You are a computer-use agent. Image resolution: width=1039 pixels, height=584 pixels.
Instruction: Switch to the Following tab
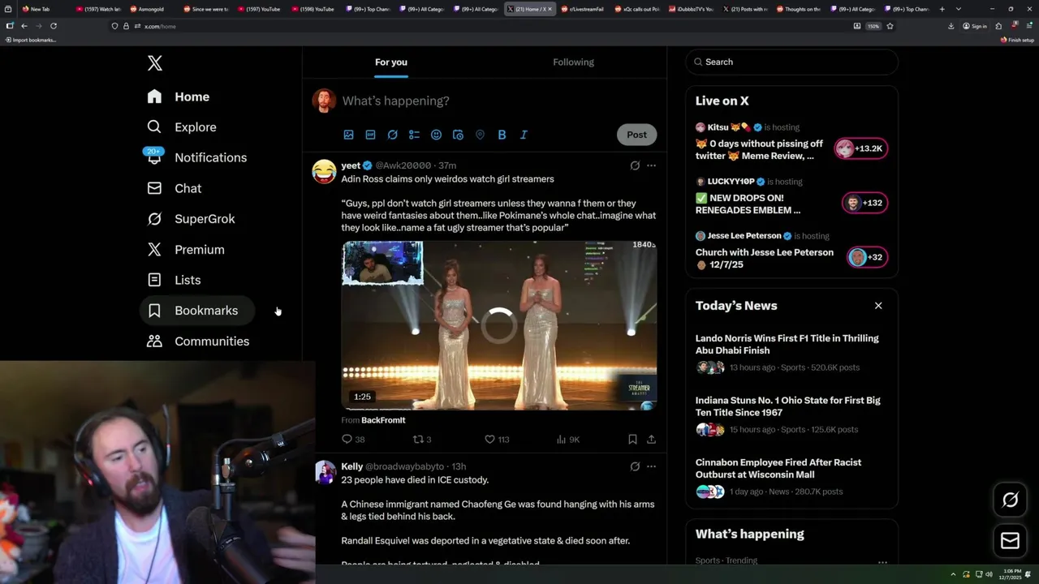[x=573, y=62]
